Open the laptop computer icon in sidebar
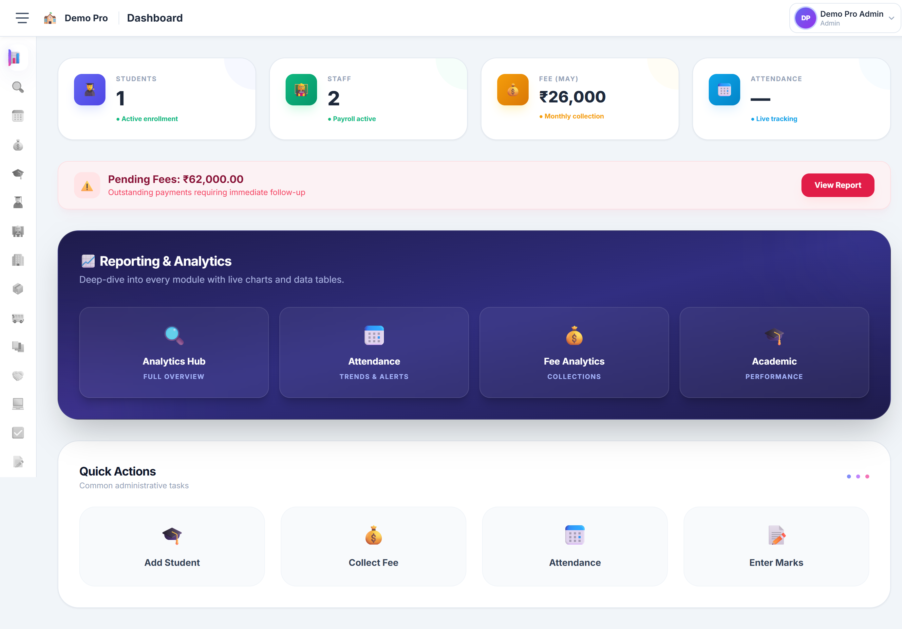The image size is (902, 629). point(18,404)
